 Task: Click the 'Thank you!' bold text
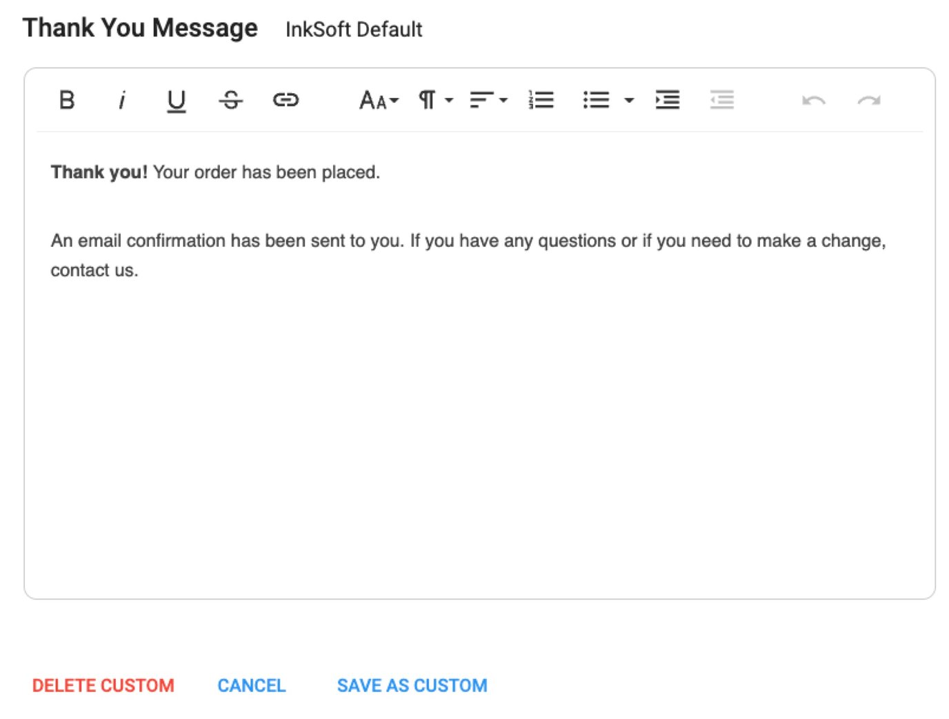[99, 172]
